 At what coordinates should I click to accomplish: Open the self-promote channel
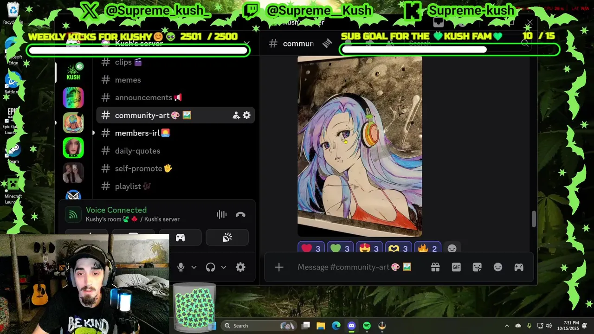point(175,168)
